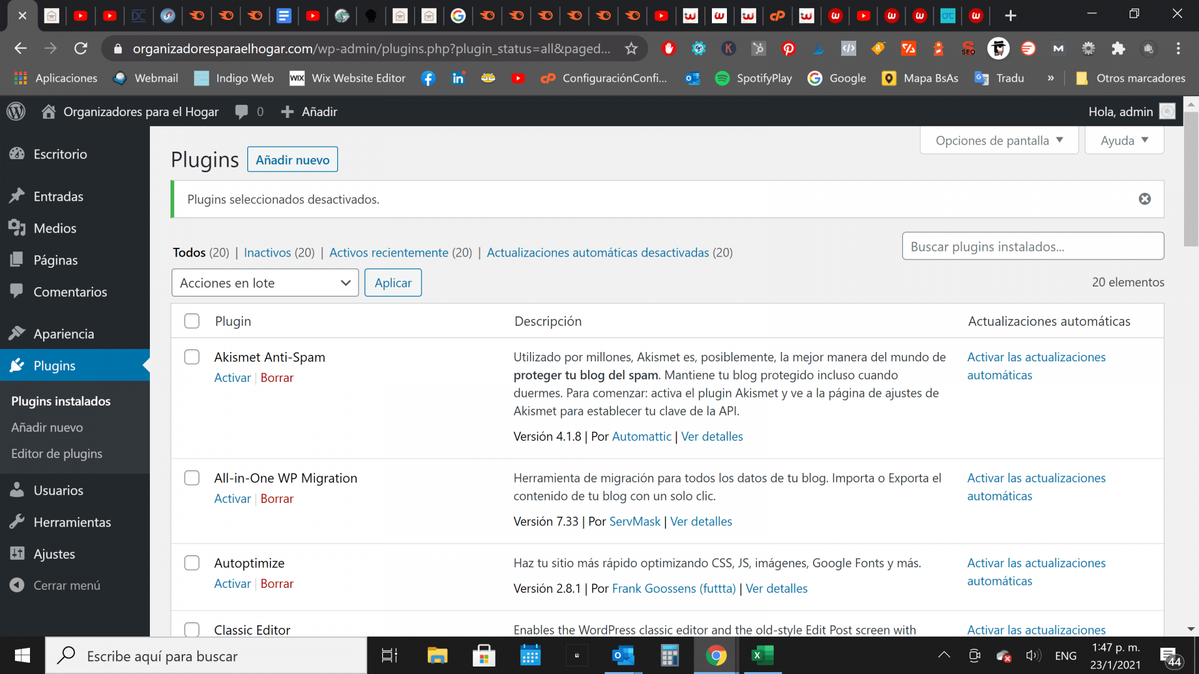Image resolution: width=1199 pixels, height=674 pixels.
Task: Open Ajustes settings in sidebar
Action: pyautogui.click(x=54, y=554)
